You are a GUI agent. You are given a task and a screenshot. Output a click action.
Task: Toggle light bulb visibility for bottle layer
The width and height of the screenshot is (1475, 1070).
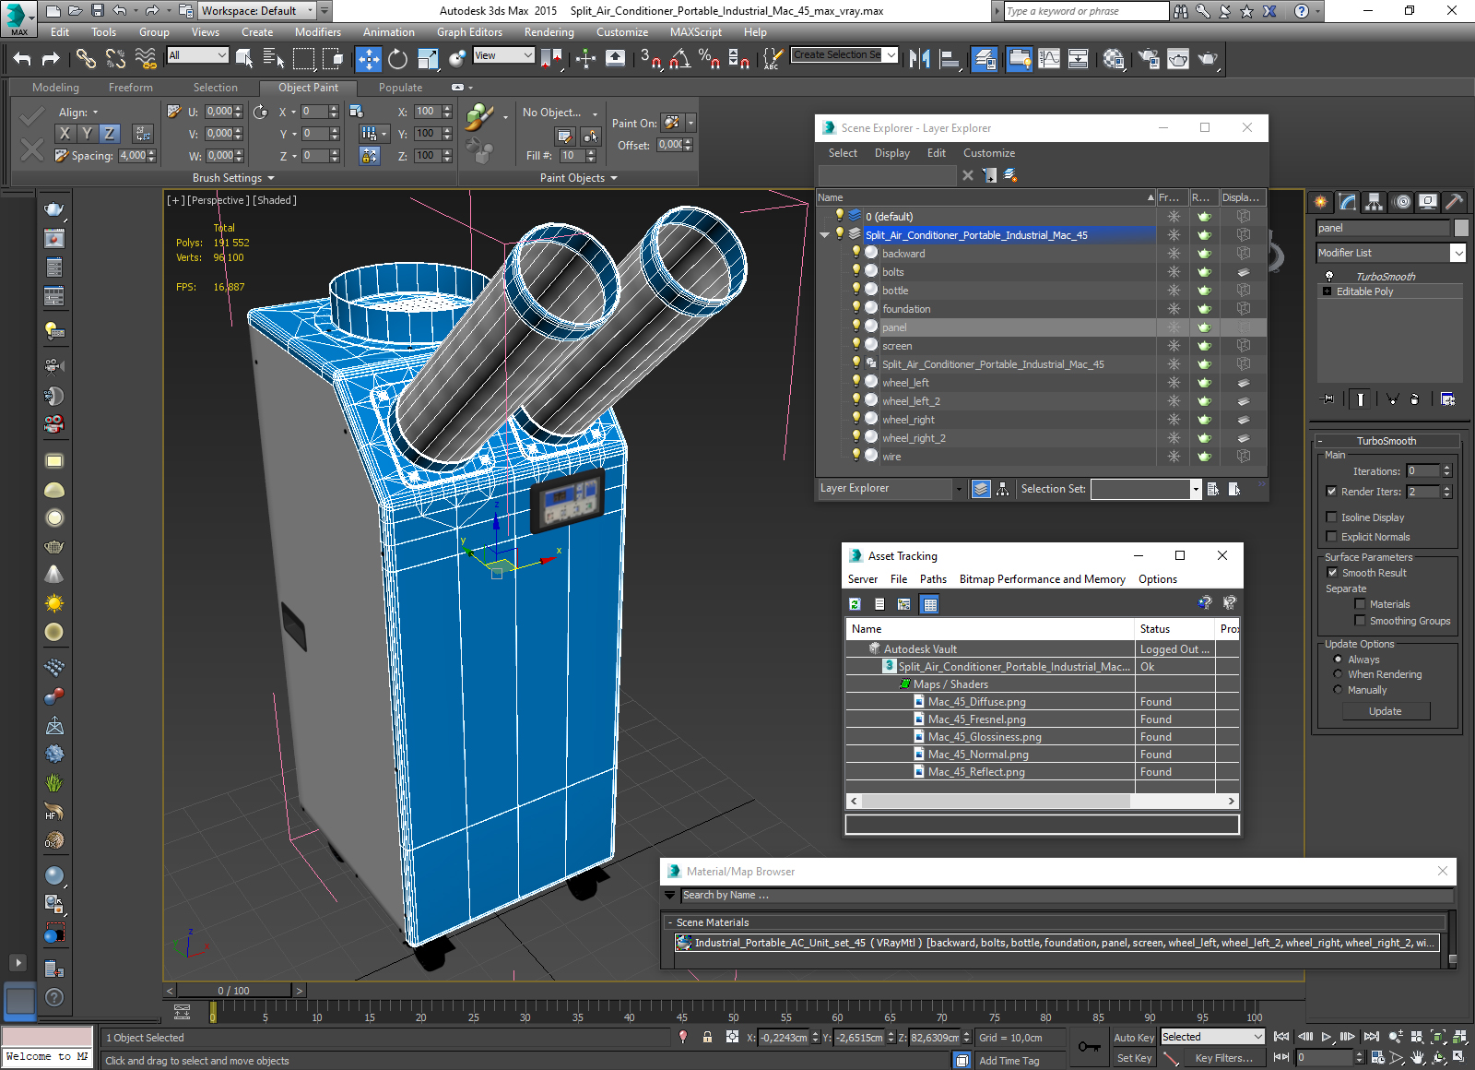(856, 290)
